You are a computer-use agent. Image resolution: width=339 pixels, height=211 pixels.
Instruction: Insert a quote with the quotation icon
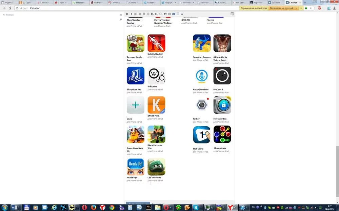coord(165,14)
